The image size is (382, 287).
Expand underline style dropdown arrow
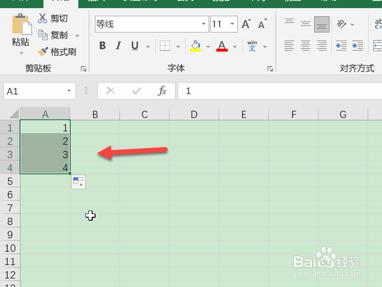pos(148,46)
